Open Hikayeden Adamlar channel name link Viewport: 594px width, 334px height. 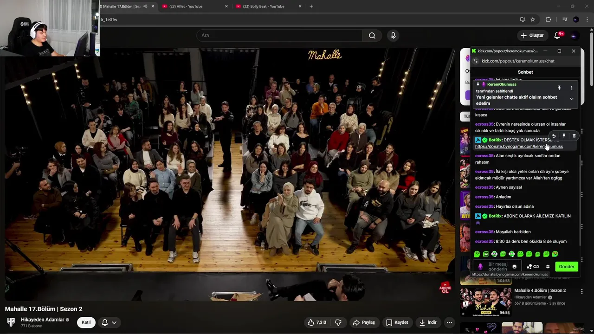tap(42, 320)
